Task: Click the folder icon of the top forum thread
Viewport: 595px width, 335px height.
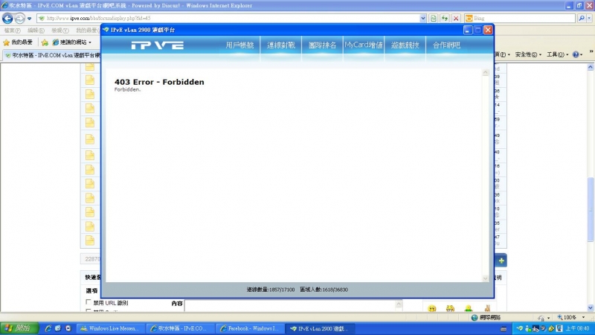Action: [89, 67]
